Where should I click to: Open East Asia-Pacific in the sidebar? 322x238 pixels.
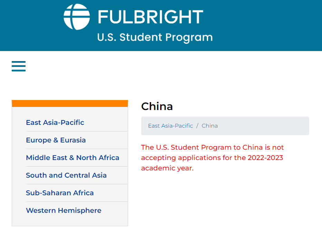point(55,122)
